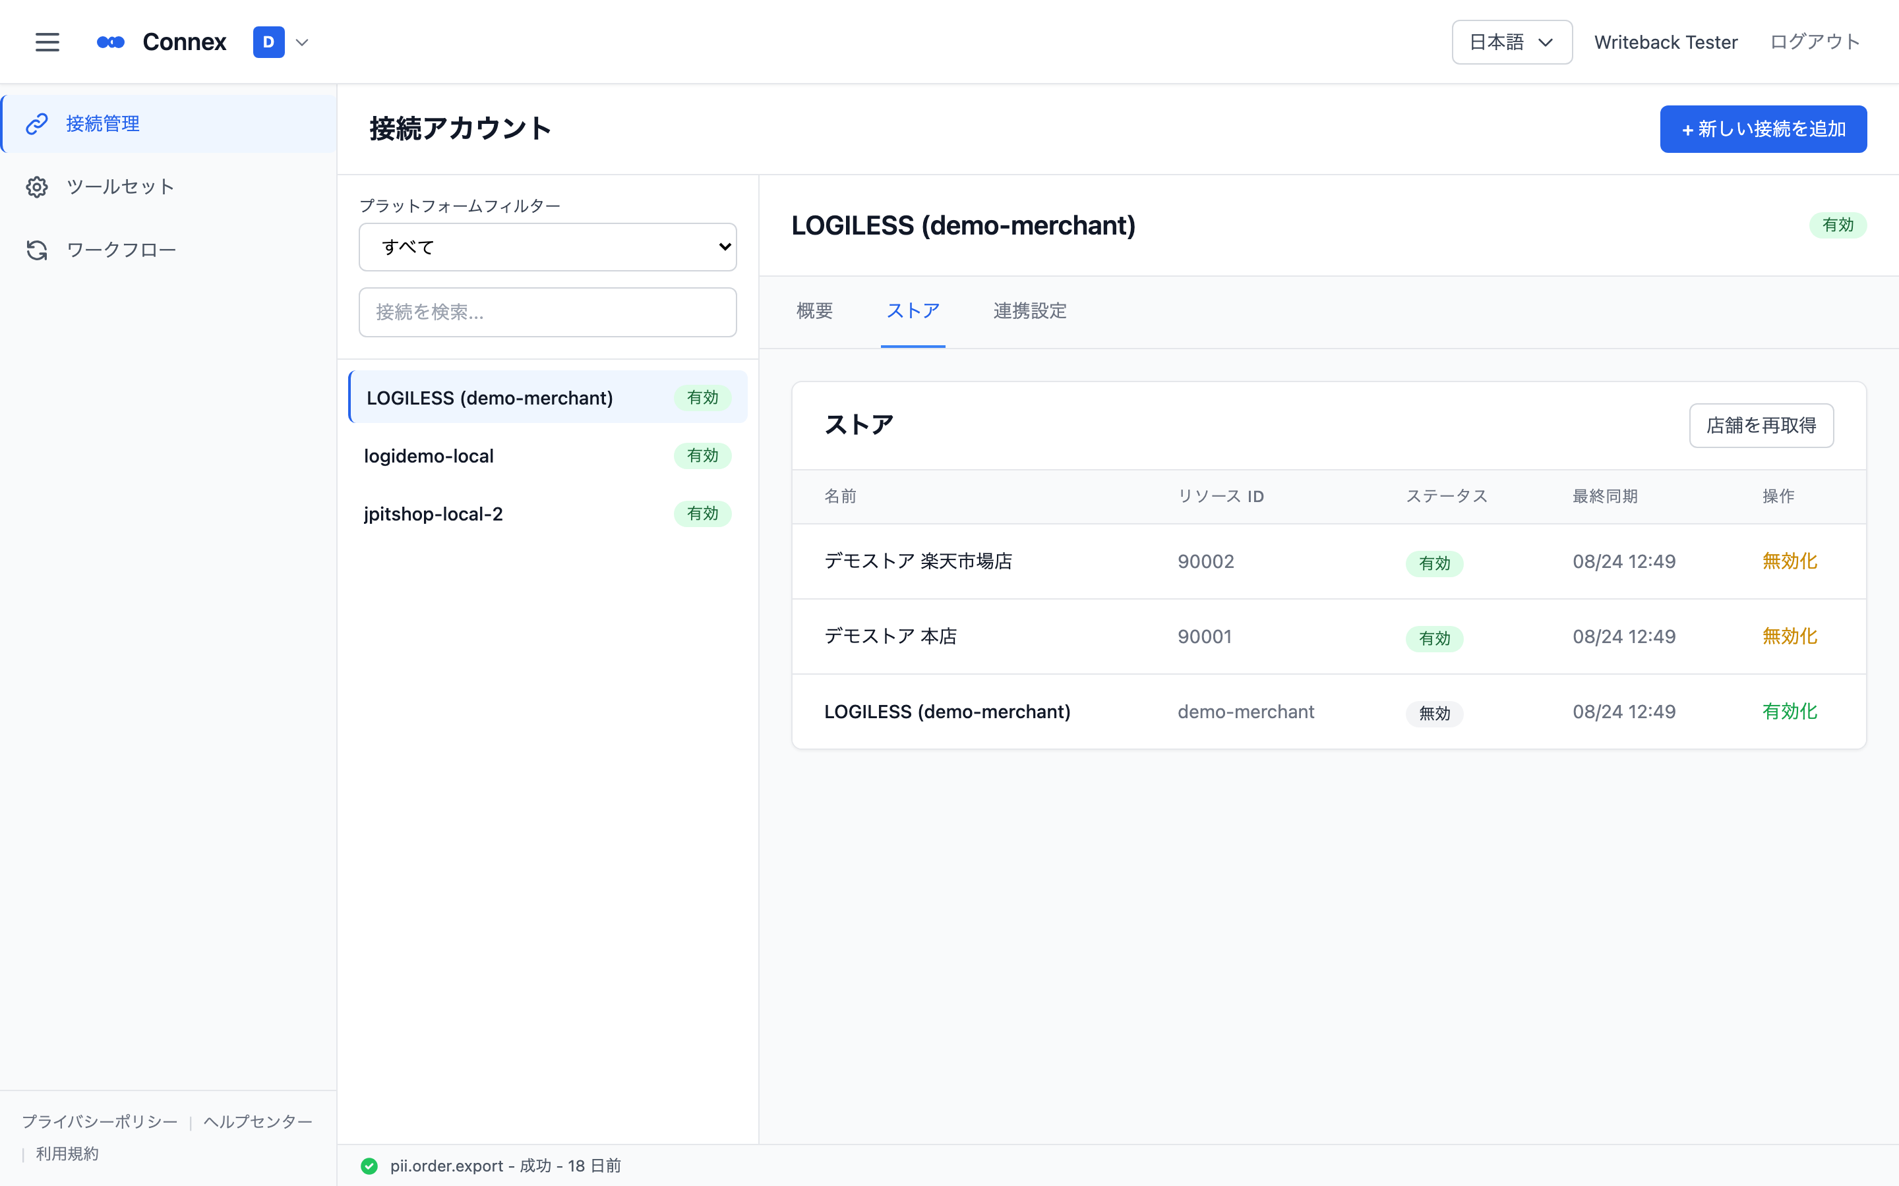Click 有効化 for LOGILESS (demo-merchant) store

(1789, 712)
